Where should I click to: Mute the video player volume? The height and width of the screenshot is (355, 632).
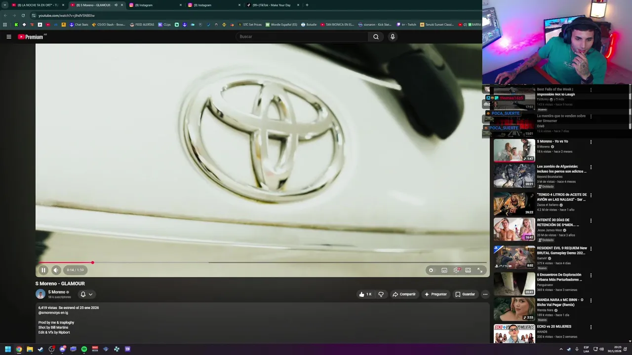tap(56, 270)
